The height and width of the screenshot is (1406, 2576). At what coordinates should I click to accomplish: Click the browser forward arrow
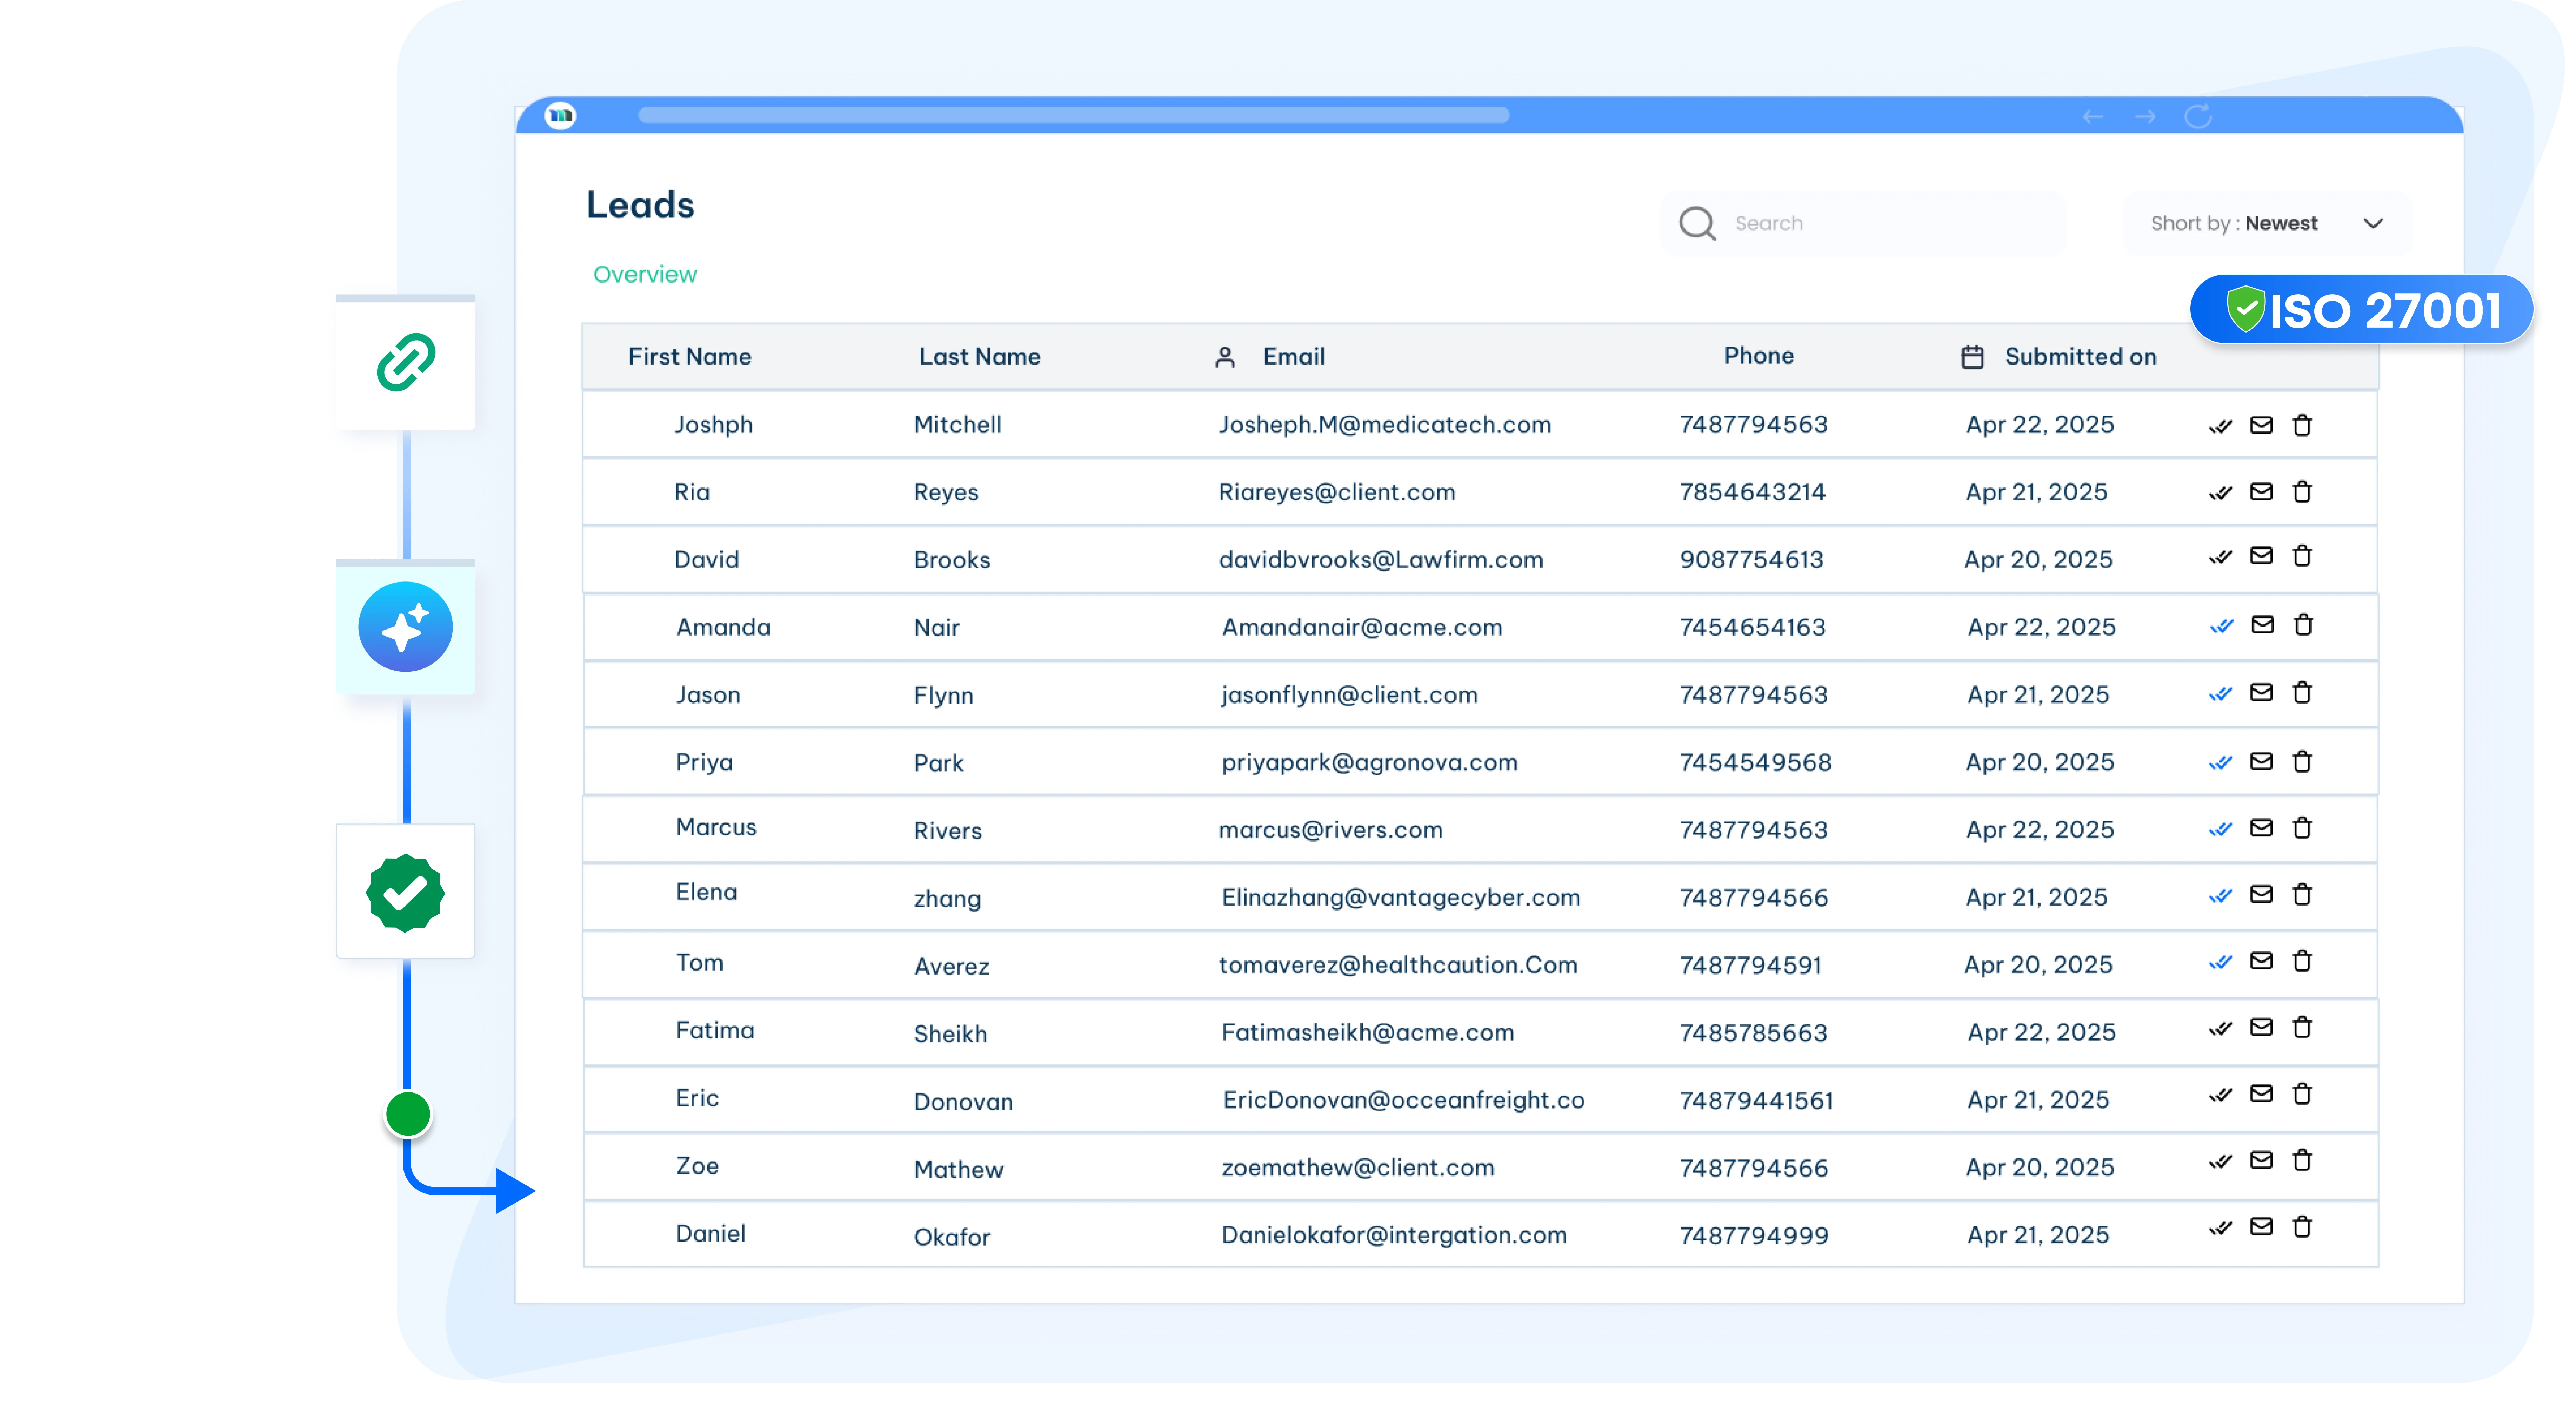[2145, 117]
